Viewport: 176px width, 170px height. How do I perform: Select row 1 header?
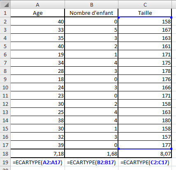coord(5,13)
